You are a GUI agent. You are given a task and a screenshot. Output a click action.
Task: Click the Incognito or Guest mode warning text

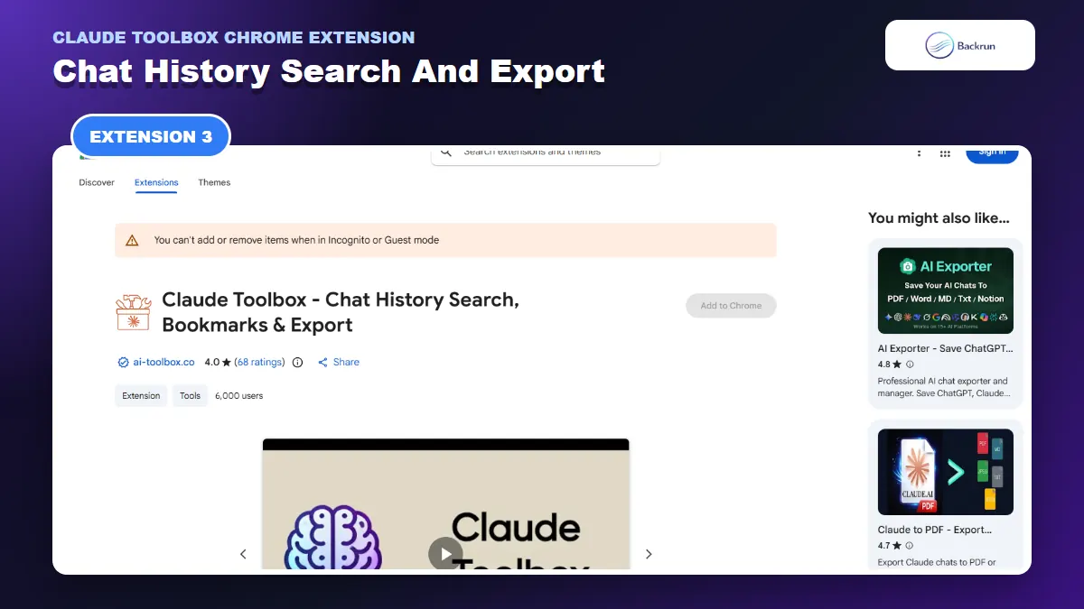tap(296, 240)
